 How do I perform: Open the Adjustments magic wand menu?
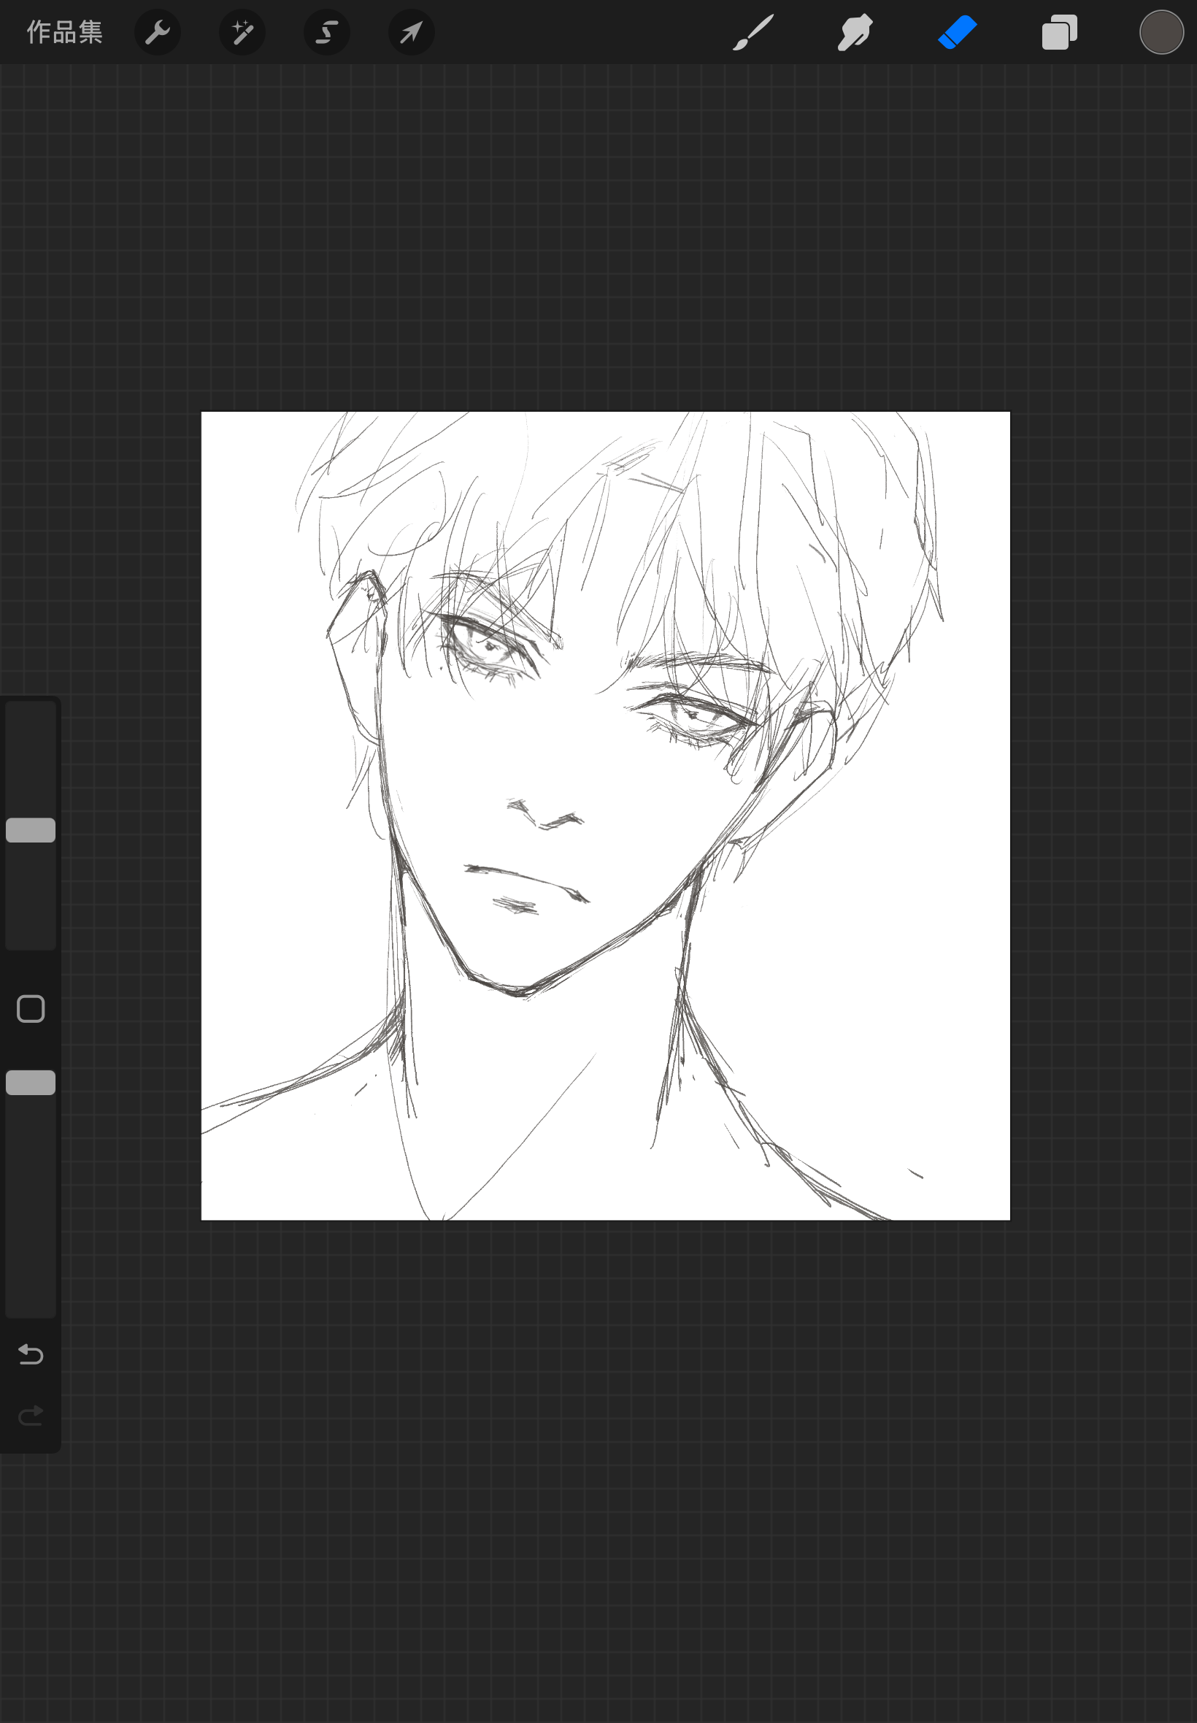242,33
